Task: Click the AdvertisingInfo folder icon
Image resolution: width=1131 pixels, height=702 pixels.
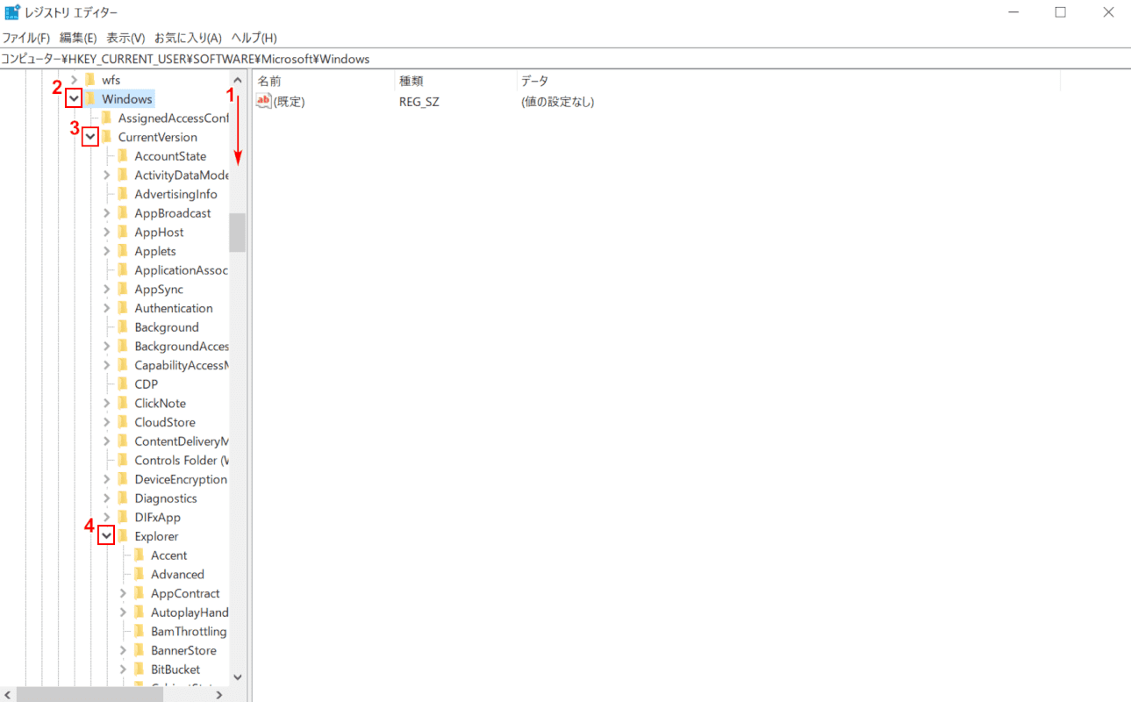Action: click(123, 194)
